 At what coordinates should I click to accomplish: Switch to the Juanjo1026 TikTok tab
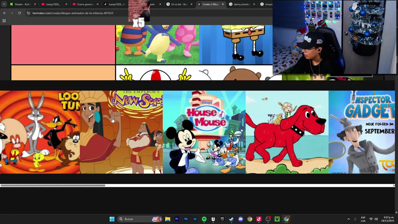coord(114,4)
